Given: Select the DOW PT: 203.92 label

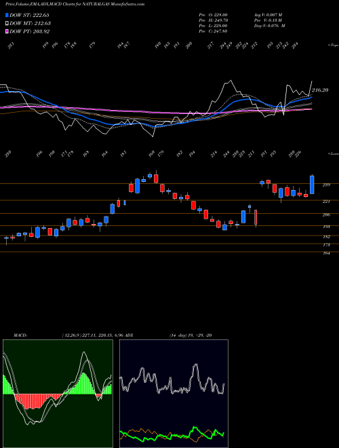Looking at the screenshot, I should [x=30, y=31].
